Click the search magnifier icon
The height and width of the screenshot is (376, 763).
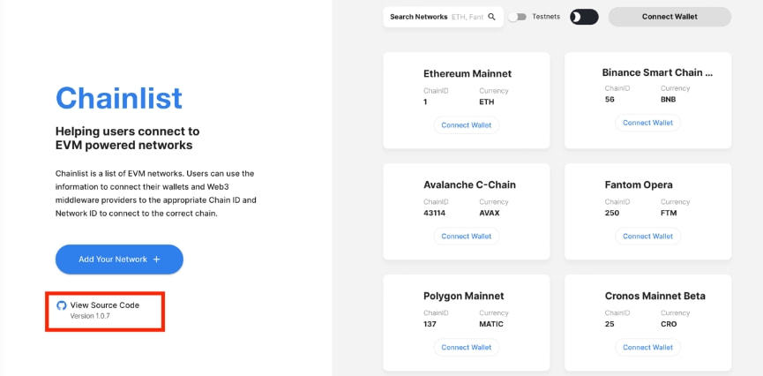click(x=491, y=17)
